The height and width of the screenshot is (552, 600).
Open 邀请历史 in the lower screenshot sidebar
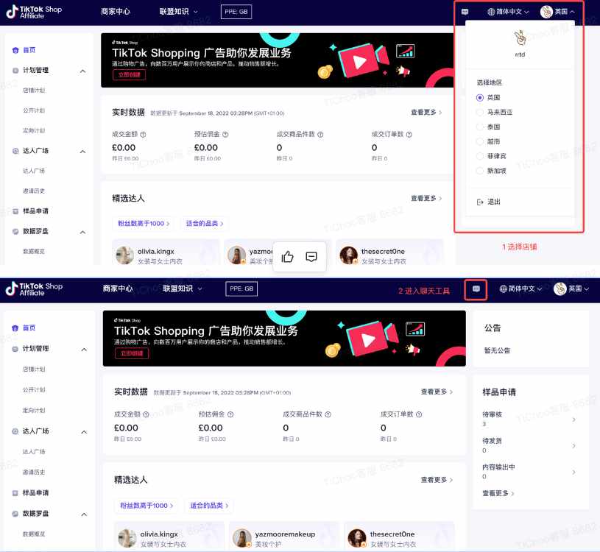pyautogui.click(x=34, y=473)
